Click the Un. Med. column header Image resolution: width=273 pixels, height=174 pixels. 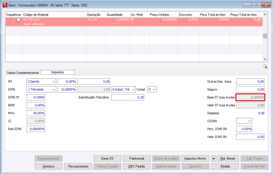(x=140, y=15)
